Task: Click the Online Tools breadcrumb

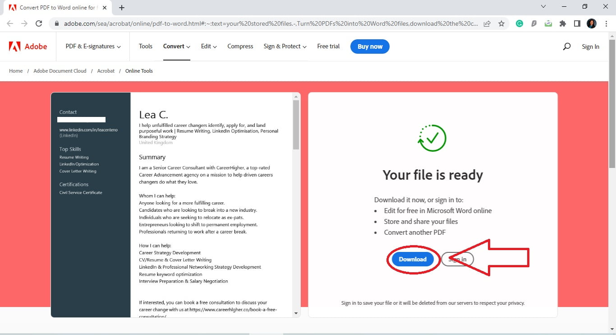Action: coord(139,71)
